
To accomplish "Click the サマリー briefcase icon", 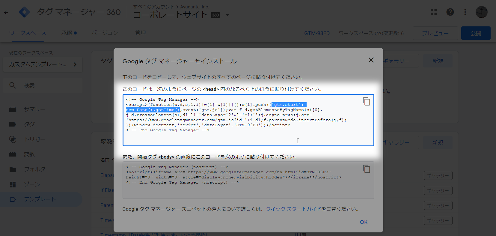I will point(13,109).
